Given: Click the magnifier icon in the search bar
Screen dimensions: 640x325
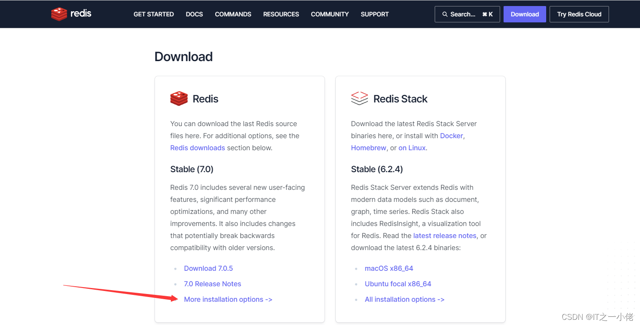Looking at the screenshot, I should point(445,14).
